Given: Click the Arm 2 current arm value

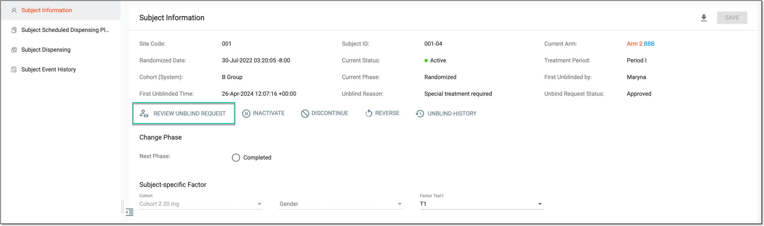Looking at the screenshot, I should (x=634, y=44).
